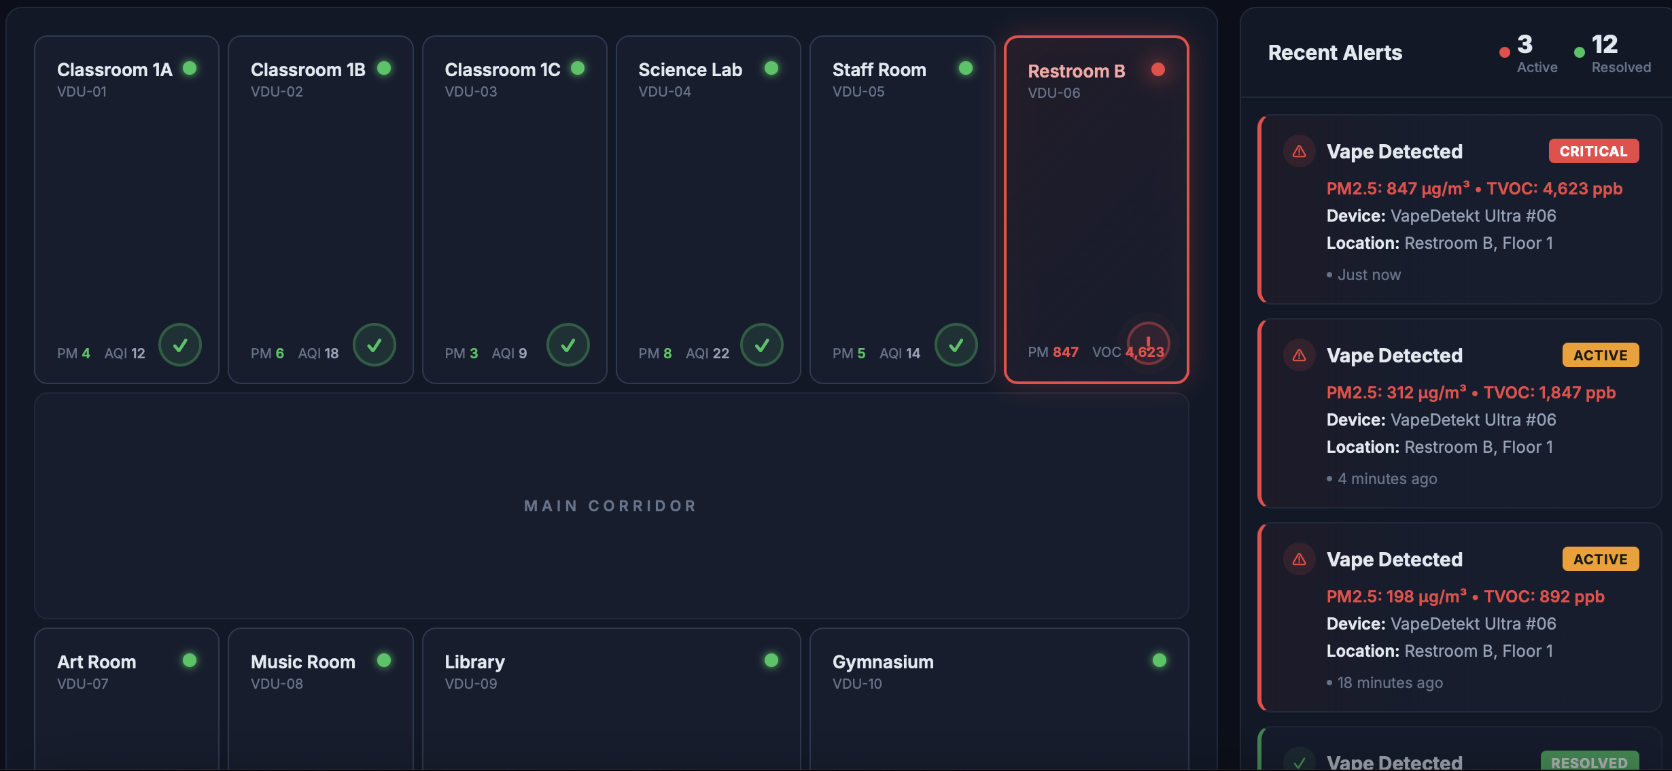Toggle the green status dot on Art Room
Screen dimensions: 1672x771
click(191, 659)
